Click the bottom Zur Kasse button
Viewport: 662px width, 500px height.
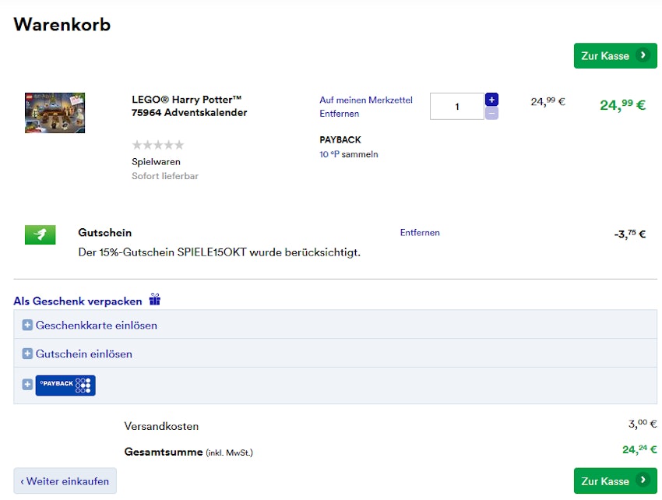[614, 481]
